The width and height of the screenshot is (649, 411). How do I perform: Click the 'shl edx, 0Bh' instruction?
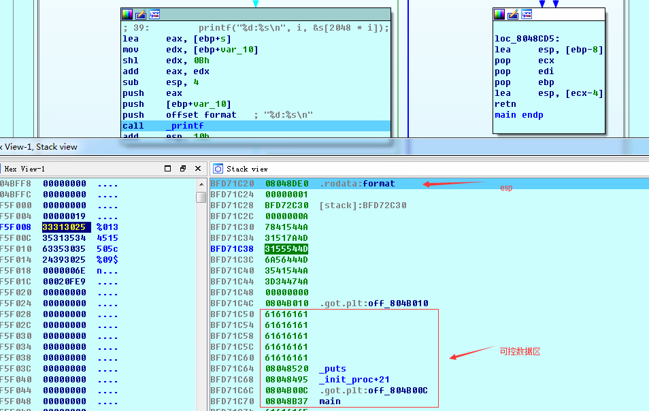pos(166,61)
